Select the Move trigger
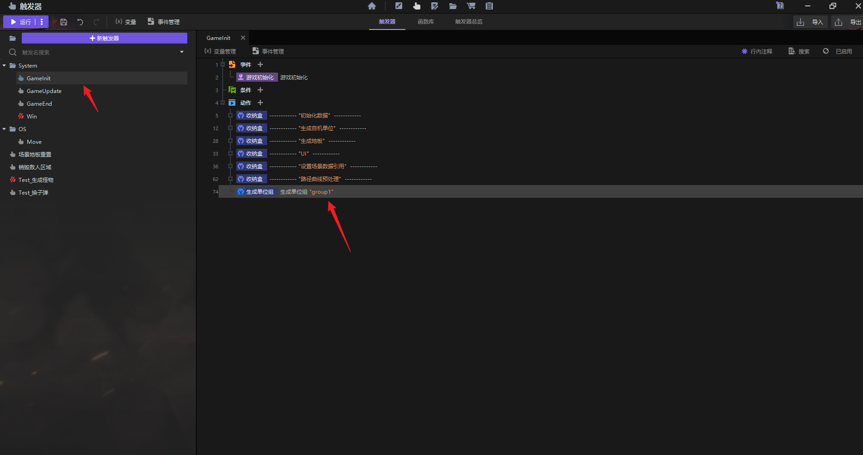Screen dimensions: 863x455 click(34, 142)
